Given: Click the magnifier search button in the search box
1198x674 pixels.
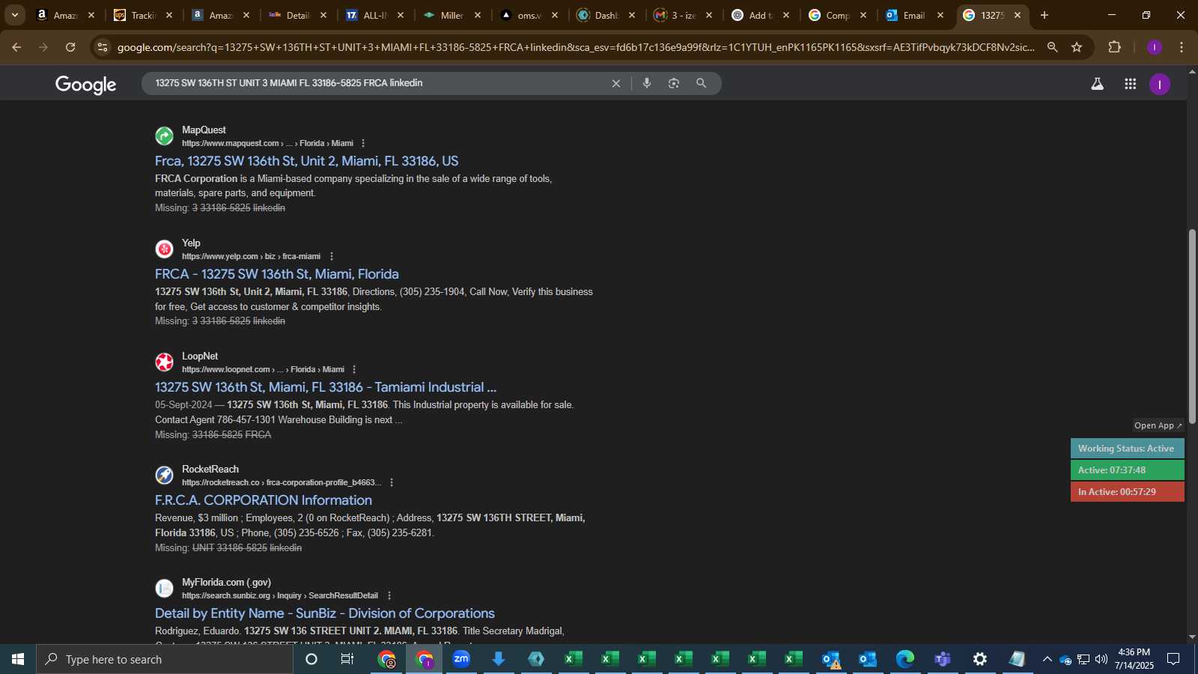Looking at the screenshot, I should [x=701, y=83].
